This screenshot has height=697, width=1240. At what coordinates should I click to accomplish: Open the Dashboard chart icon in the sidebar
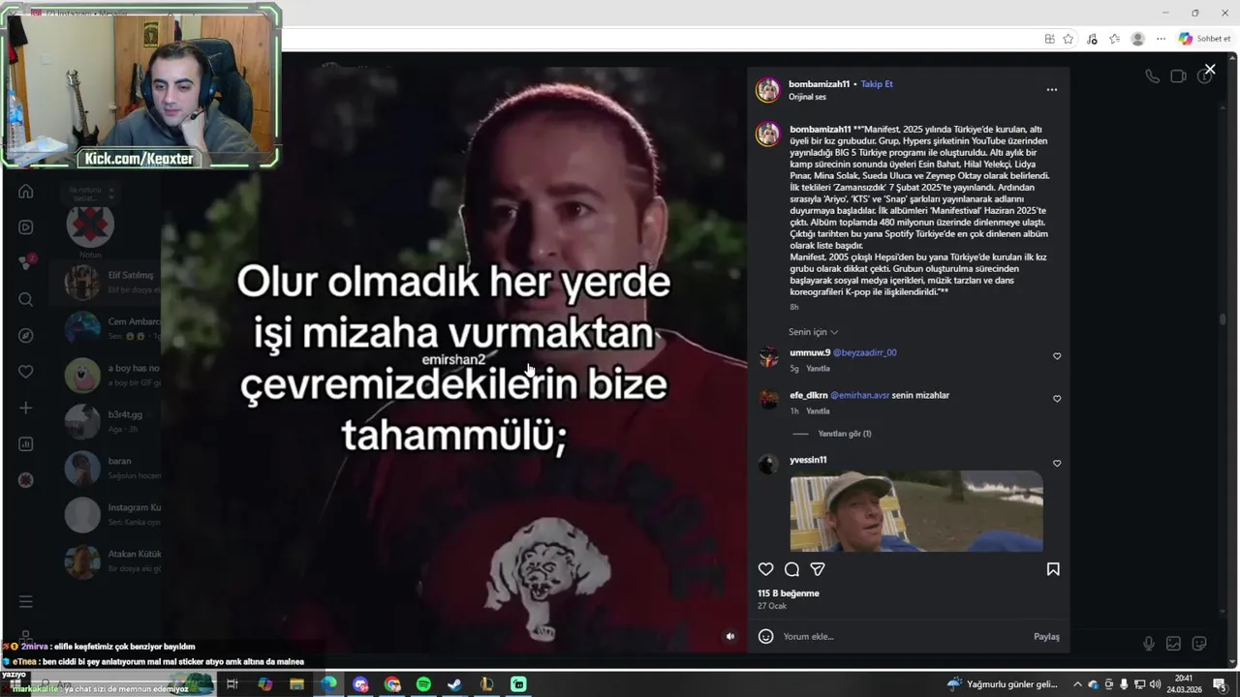coord(26,444)
